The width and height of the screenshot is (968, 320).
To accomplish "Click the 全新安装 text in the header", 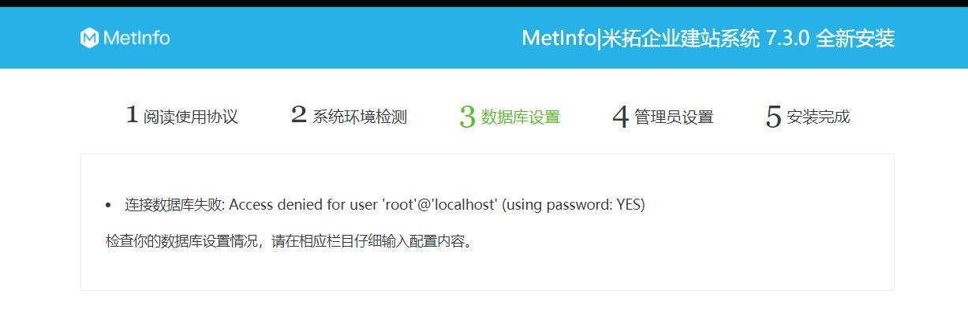I will coord(855,39).
